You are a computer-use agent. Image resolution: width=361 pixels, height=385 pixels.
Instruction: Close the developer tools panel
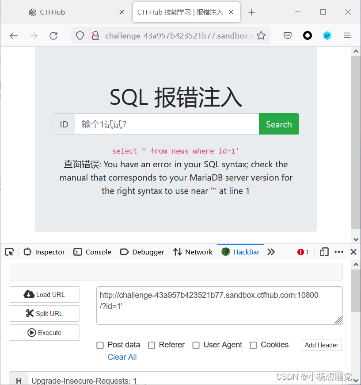(x=353, y=252)
